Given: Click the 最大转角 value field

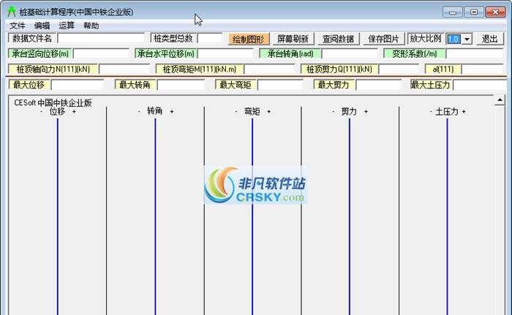Looking at the screenshot, I should [x=181, y=85].
